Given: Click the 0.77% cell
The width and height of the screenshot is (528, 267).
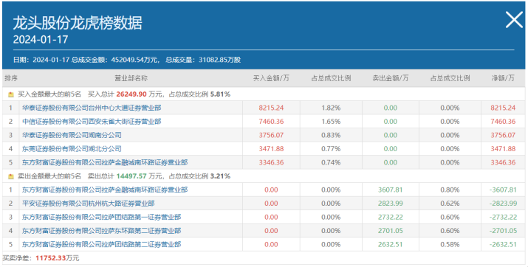Looking at the screenshot, I should [x=331, y=149].
